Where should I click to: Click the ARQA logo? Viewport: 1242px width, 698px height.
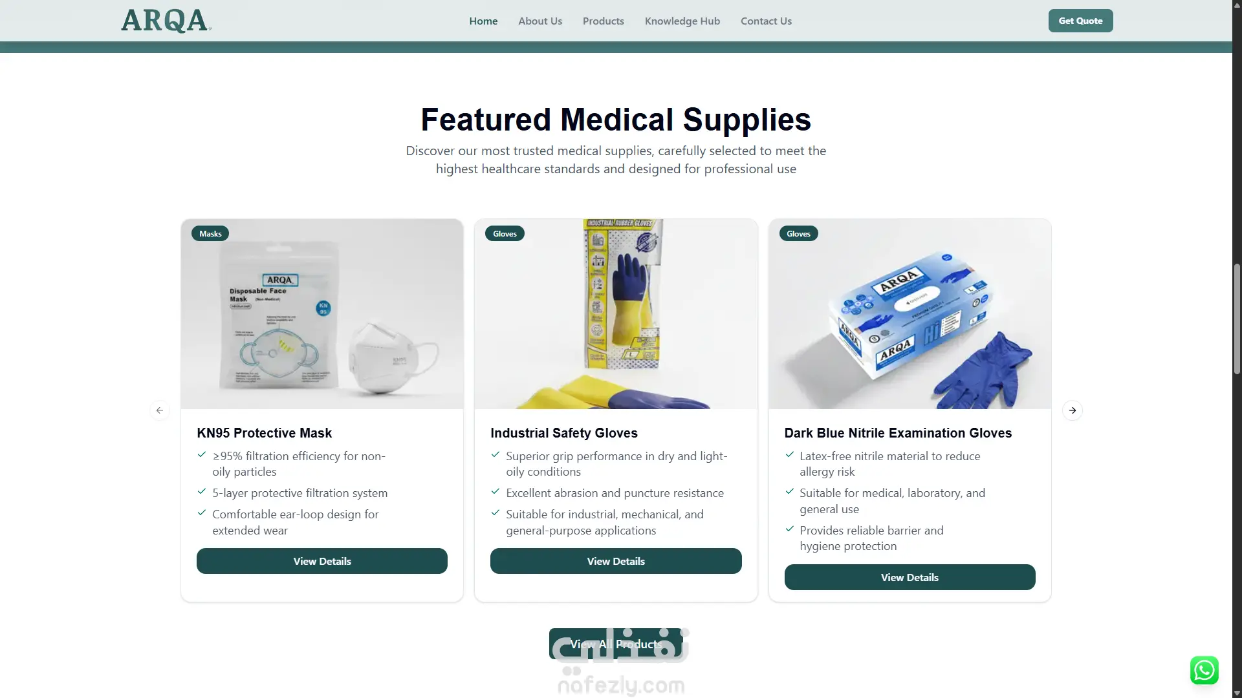tap(166, 21)
